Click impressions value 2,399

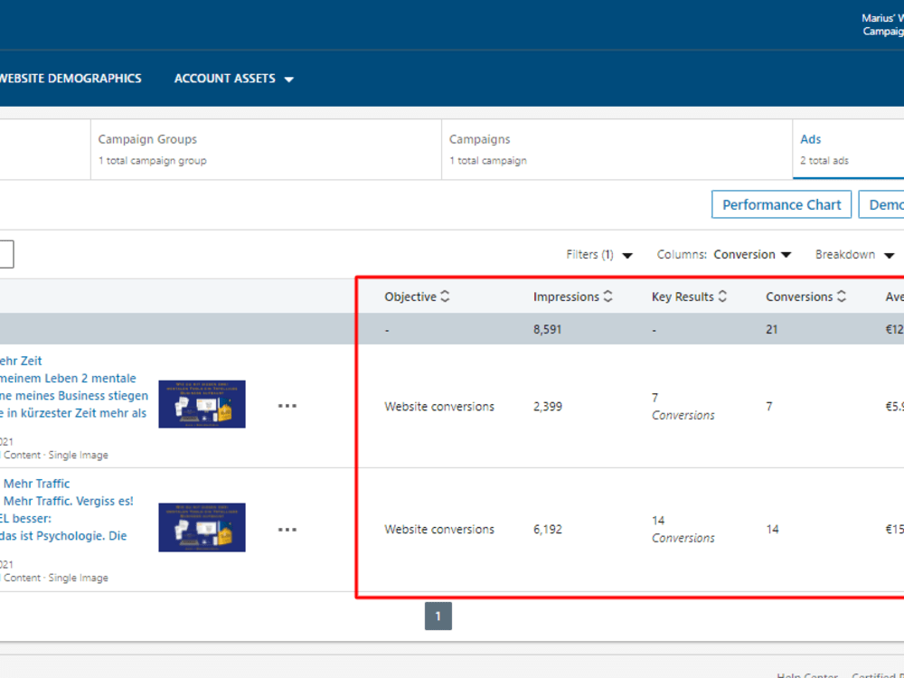547,407
